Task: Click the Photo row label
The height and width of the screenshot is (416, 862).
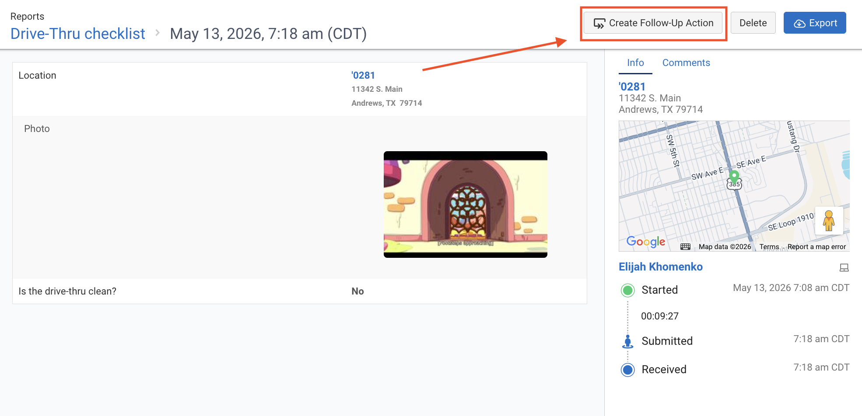Action: point(37,129)
